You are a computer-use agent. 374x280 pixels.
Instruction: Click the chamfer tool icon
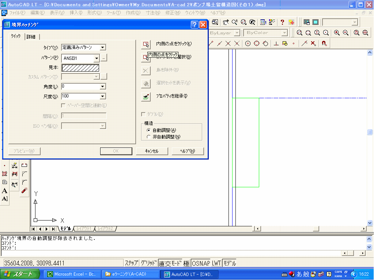tap(24, 174)
